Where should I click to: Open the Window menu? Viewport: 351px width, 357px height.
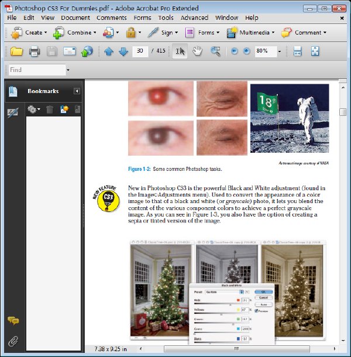(227, 18)
